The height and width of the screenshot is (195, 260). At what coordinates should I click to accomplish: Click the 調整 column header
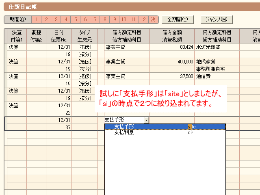(x=36, y=32)
